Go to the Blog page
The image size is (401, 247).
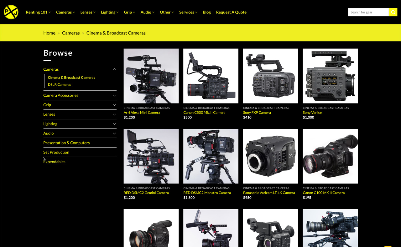[x=207, y=12]
